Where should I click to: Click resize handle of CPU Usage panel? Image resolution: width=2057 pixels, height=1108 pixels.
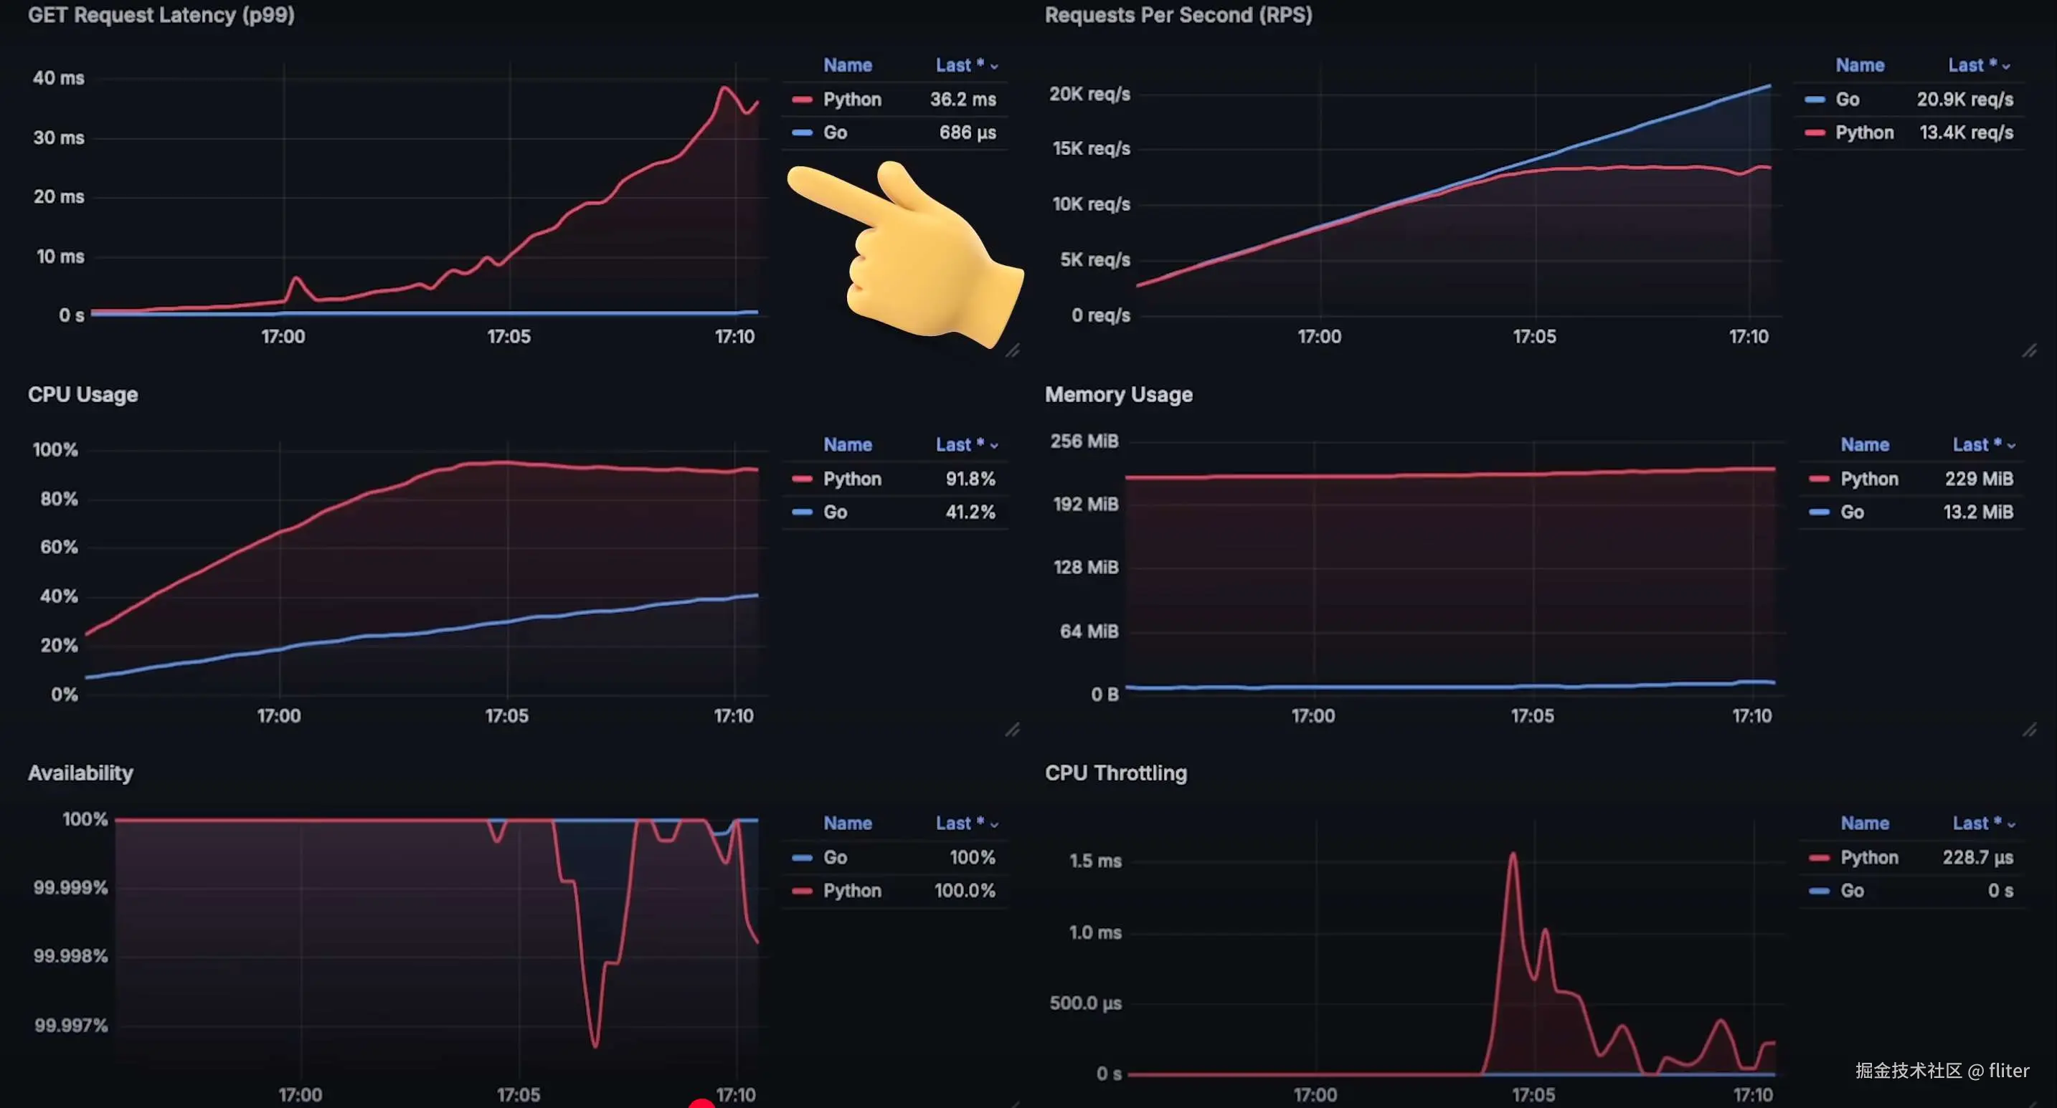[x=1012, y=730]
